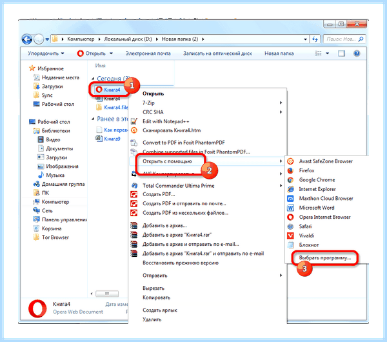Click the Forward navigation arrow
387x342 pixels.
click(x=39, y=39)
